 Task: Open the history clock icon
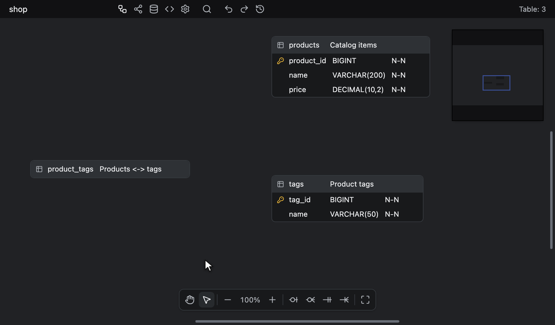tap(260, 9)
